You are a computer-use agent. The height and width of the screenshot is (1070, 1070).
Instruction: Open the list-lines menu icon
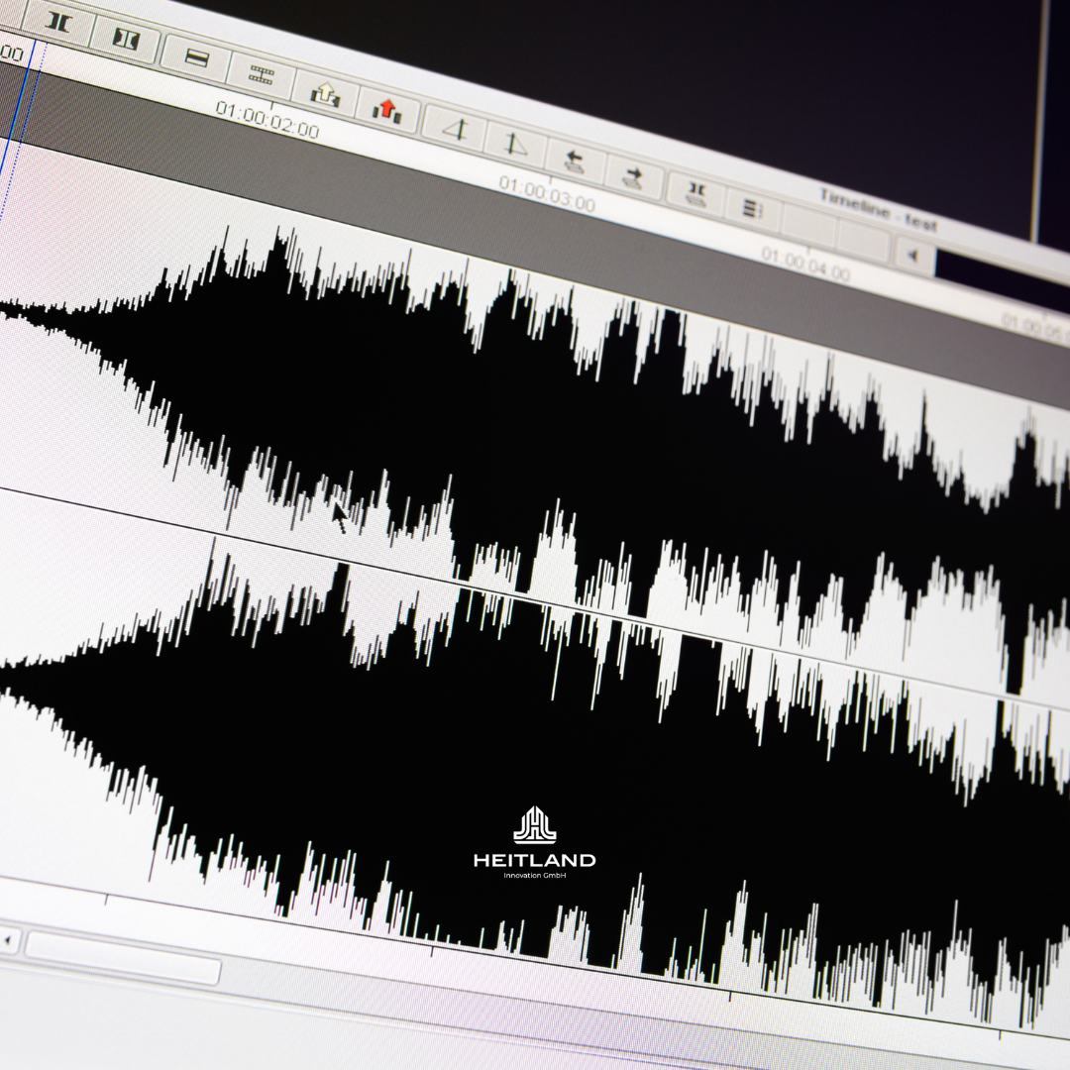tap(752, 208)
